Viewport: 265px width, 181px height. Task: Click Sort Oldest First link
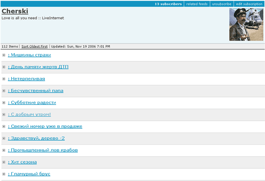34,47
